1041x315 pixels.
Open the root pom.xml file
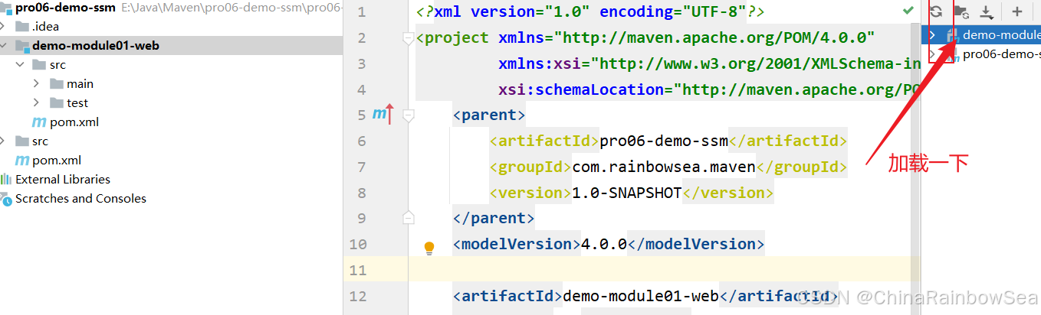(x=57, y=161)
